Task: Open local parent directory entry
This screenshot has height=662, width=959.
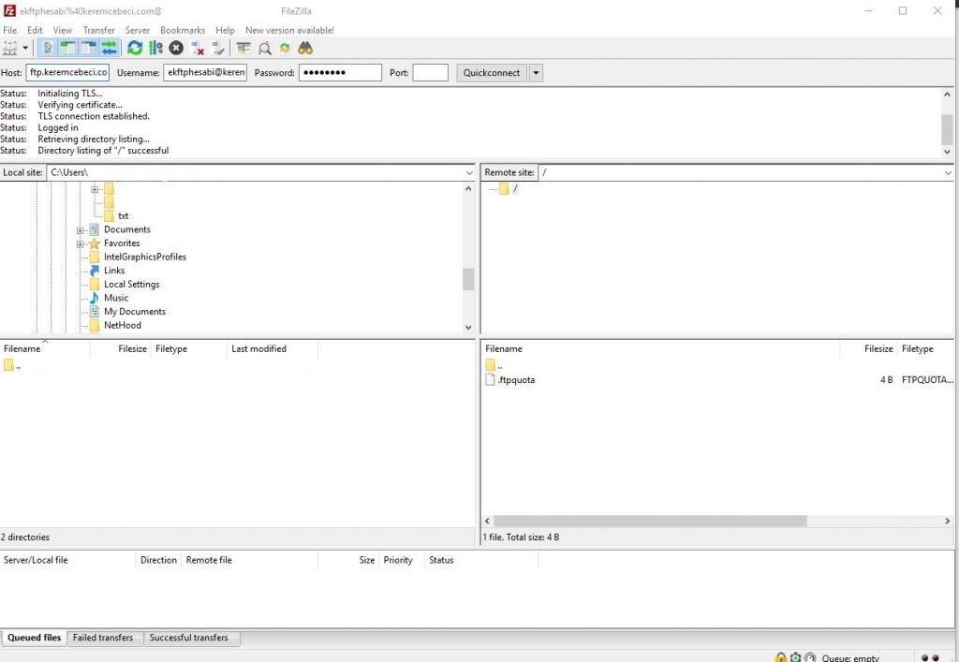Action: click(x=12, y=365)
